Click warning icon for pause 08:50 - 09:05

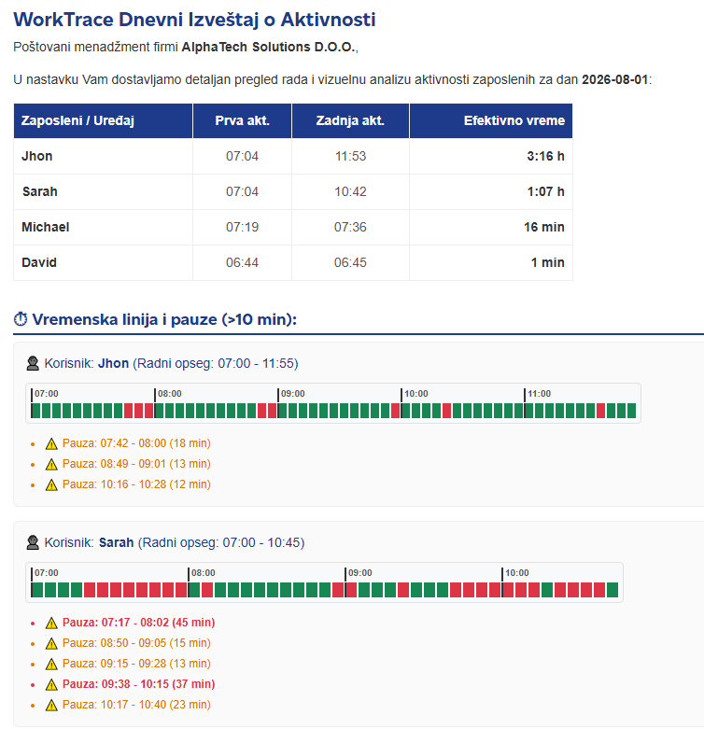[x=51, y=643]
